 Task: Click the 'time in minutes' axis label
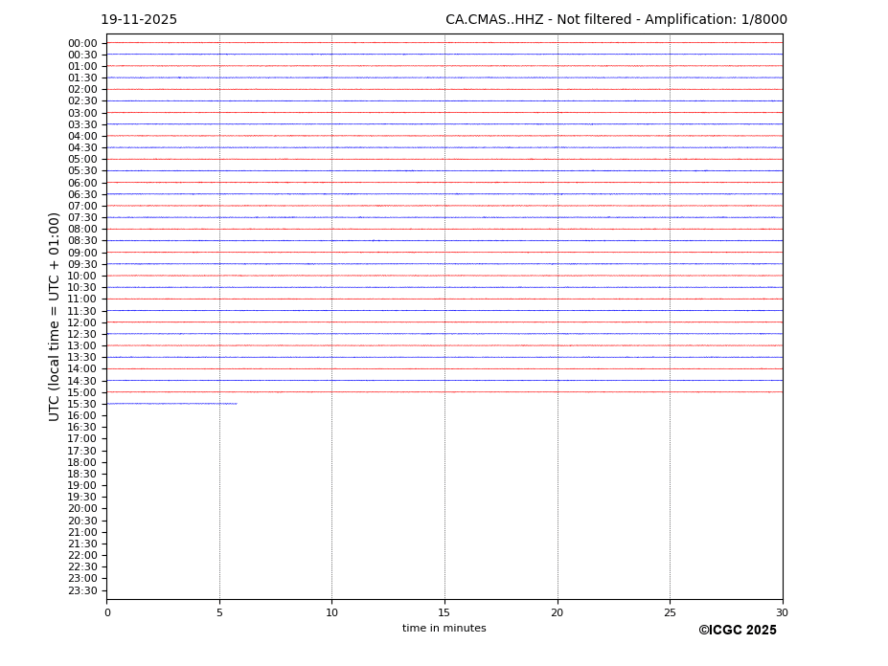tap(444, 629)
